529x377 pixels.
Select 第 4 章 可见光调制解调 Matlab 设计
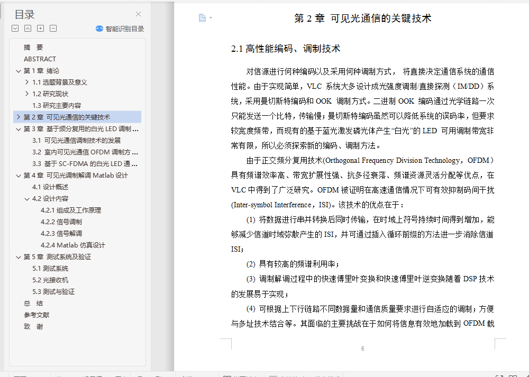click(x=76, y=176)
